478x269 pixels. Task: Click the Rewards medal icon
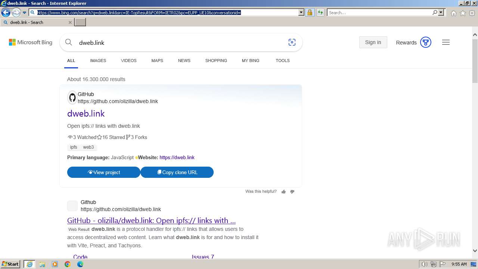426,42
